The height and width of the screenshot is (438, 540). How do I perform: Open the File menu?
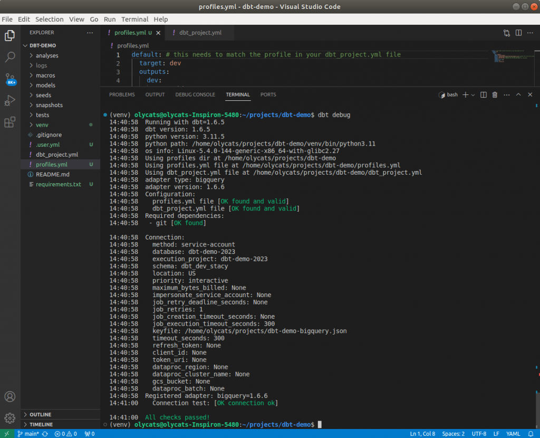coord(7,20)
